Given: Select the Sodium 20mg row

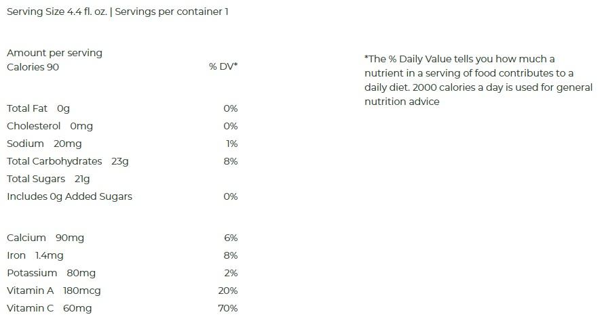Looking at the screenshot, I should (x=122, y=144).
